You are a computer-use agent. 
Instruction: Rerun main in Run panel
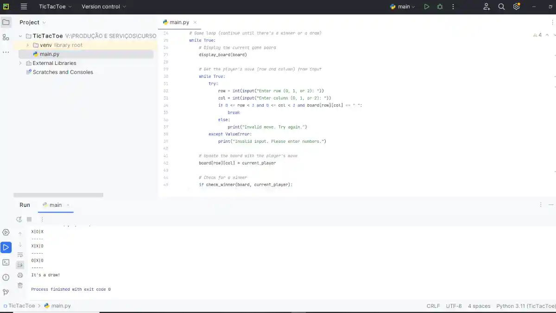19,219
